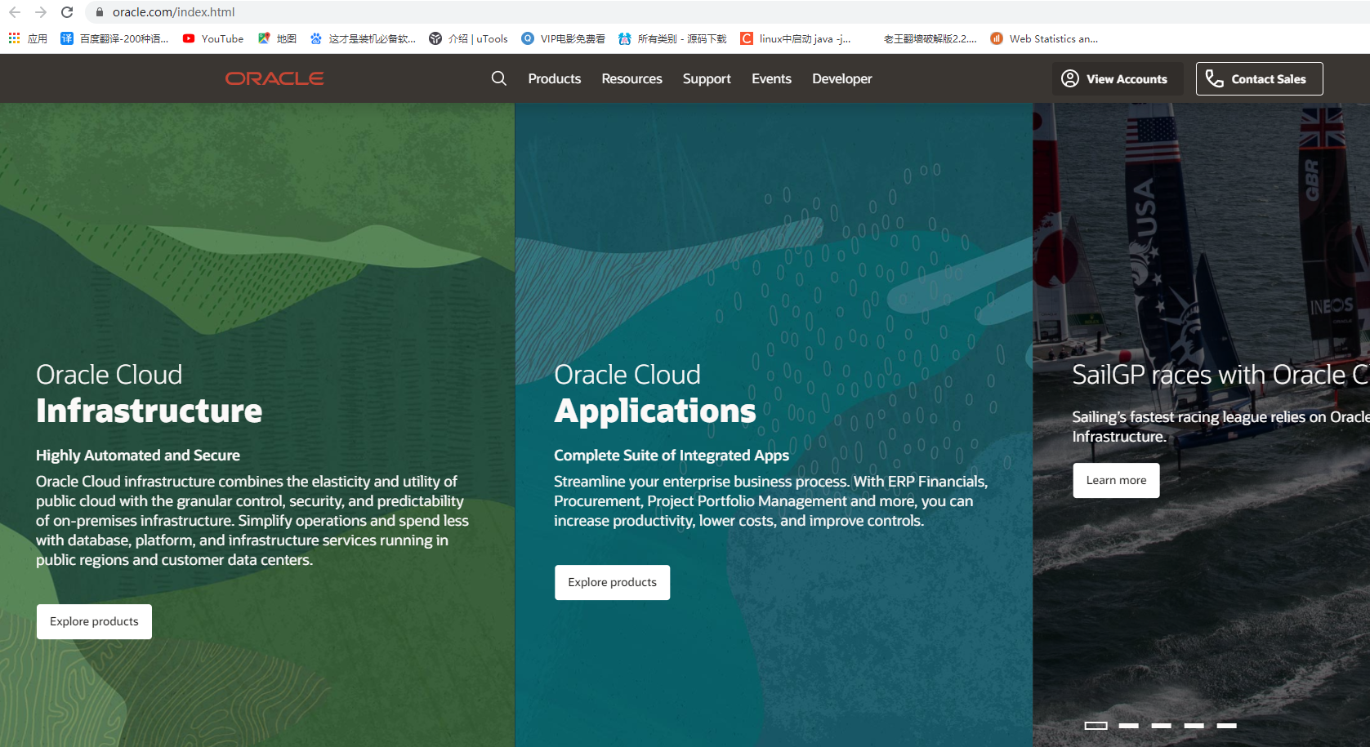1370x747 pixels.
Task: Open the linux java bookmark
Action: point(796,38)
